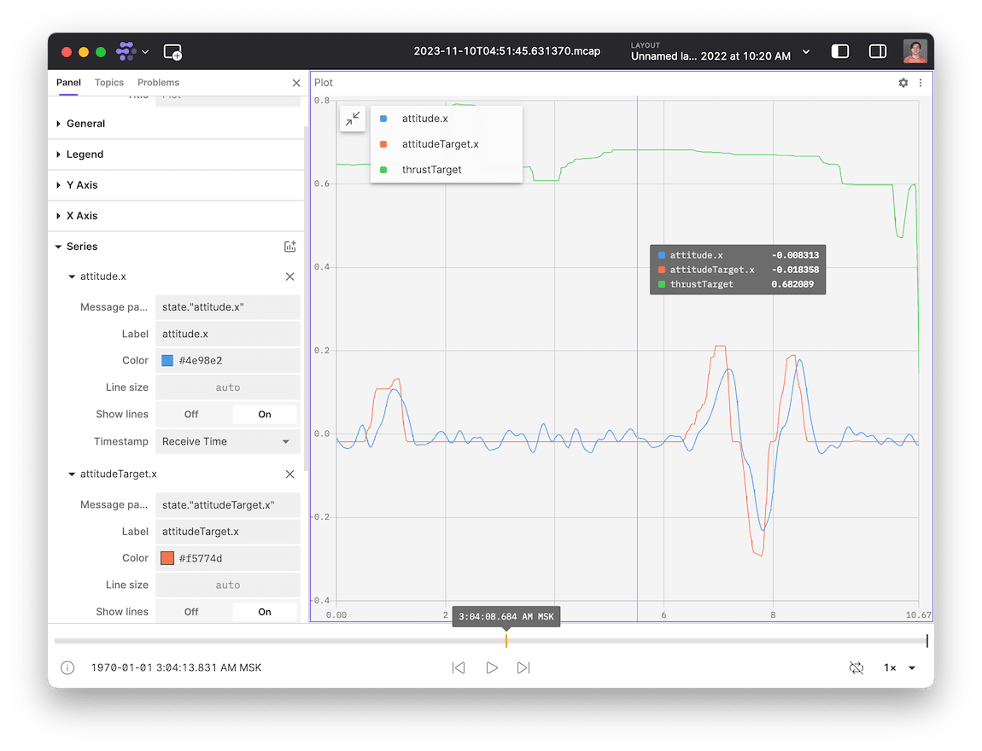
Task: Set attitude.x Show lines to Off
Action: [191, 414]
